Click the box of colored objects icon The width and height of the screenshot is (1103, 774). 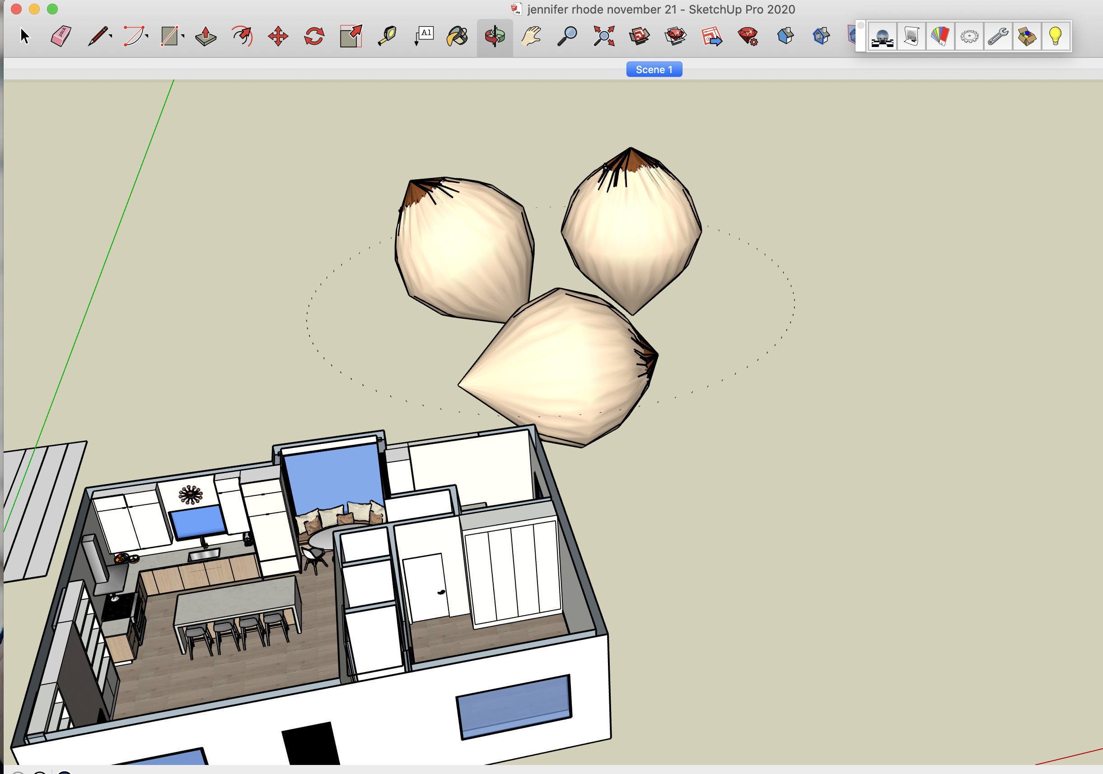pos(1027,36)
